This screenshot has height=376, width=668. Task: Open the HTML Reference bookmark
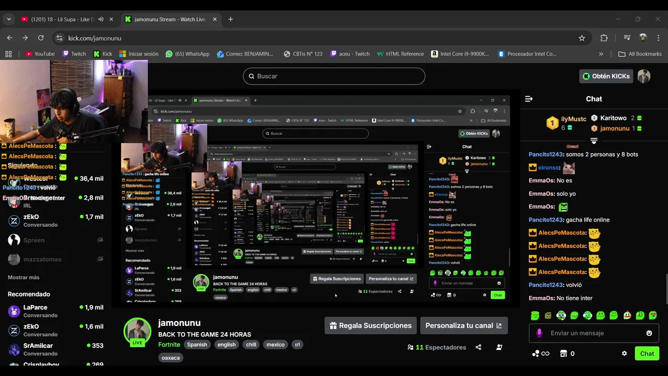(400, 54)
